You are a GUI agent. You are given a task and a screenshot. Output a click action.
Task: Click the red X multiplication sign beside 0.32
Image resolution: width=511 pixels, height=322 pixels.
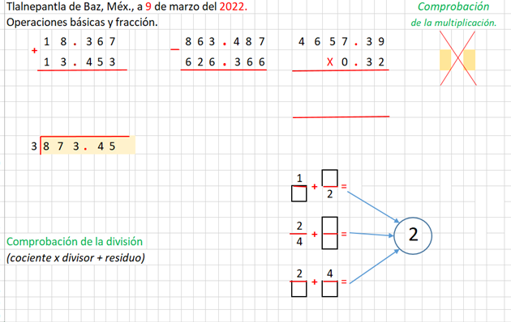(330, 61)
